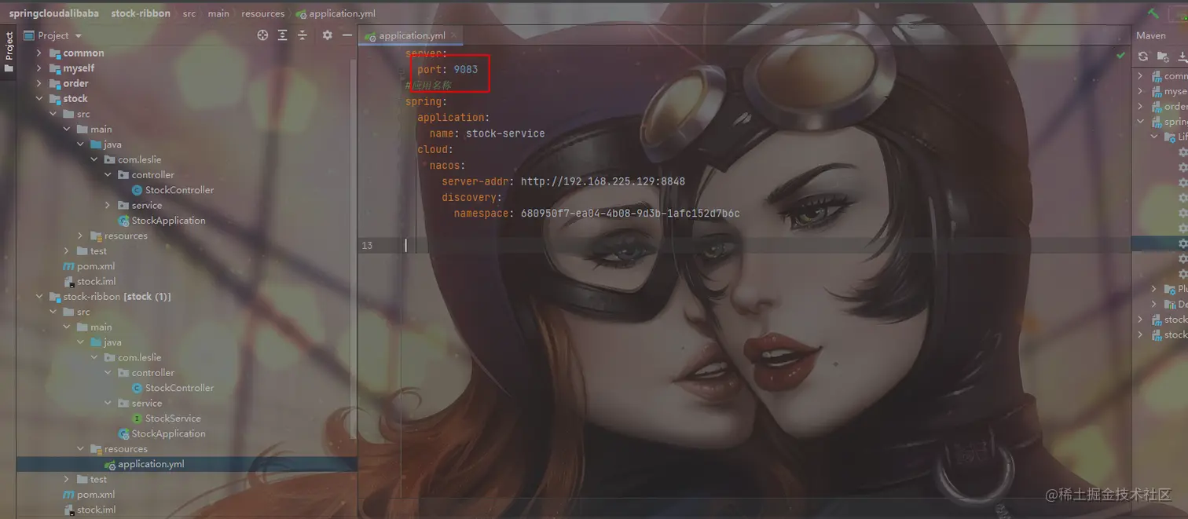The height and width of the screenshot is (519, 1188).
Task: Click the namespace UUID value in editor
Action: [630, 214]
